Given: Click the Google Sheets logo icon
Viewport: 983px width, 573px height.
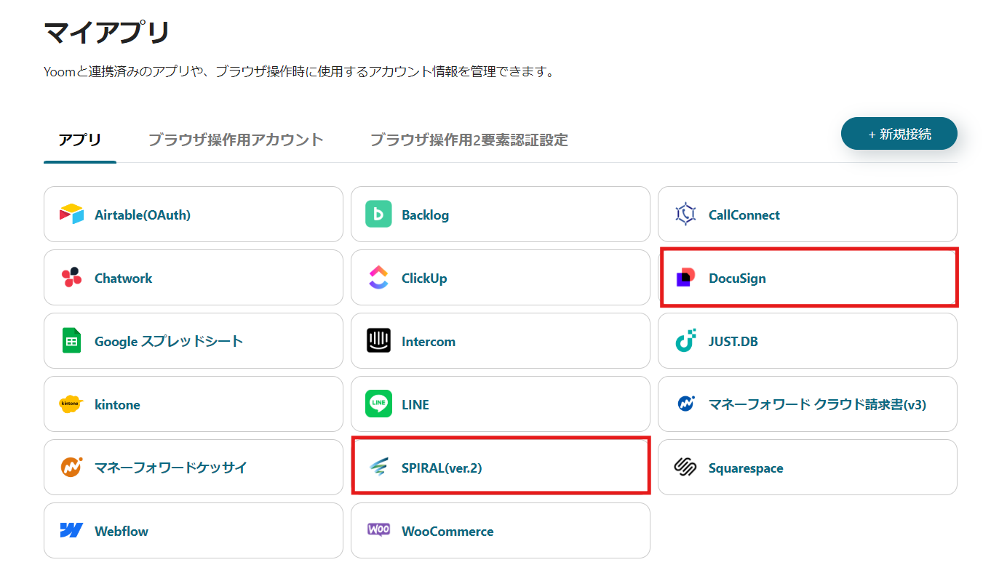Looking at the screenshot, I should coord(71,341).
